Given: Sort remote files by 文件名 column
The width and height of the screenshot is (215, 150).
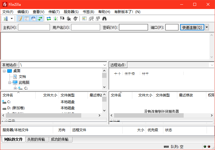Looking at the screenshot, I should 121,95.
